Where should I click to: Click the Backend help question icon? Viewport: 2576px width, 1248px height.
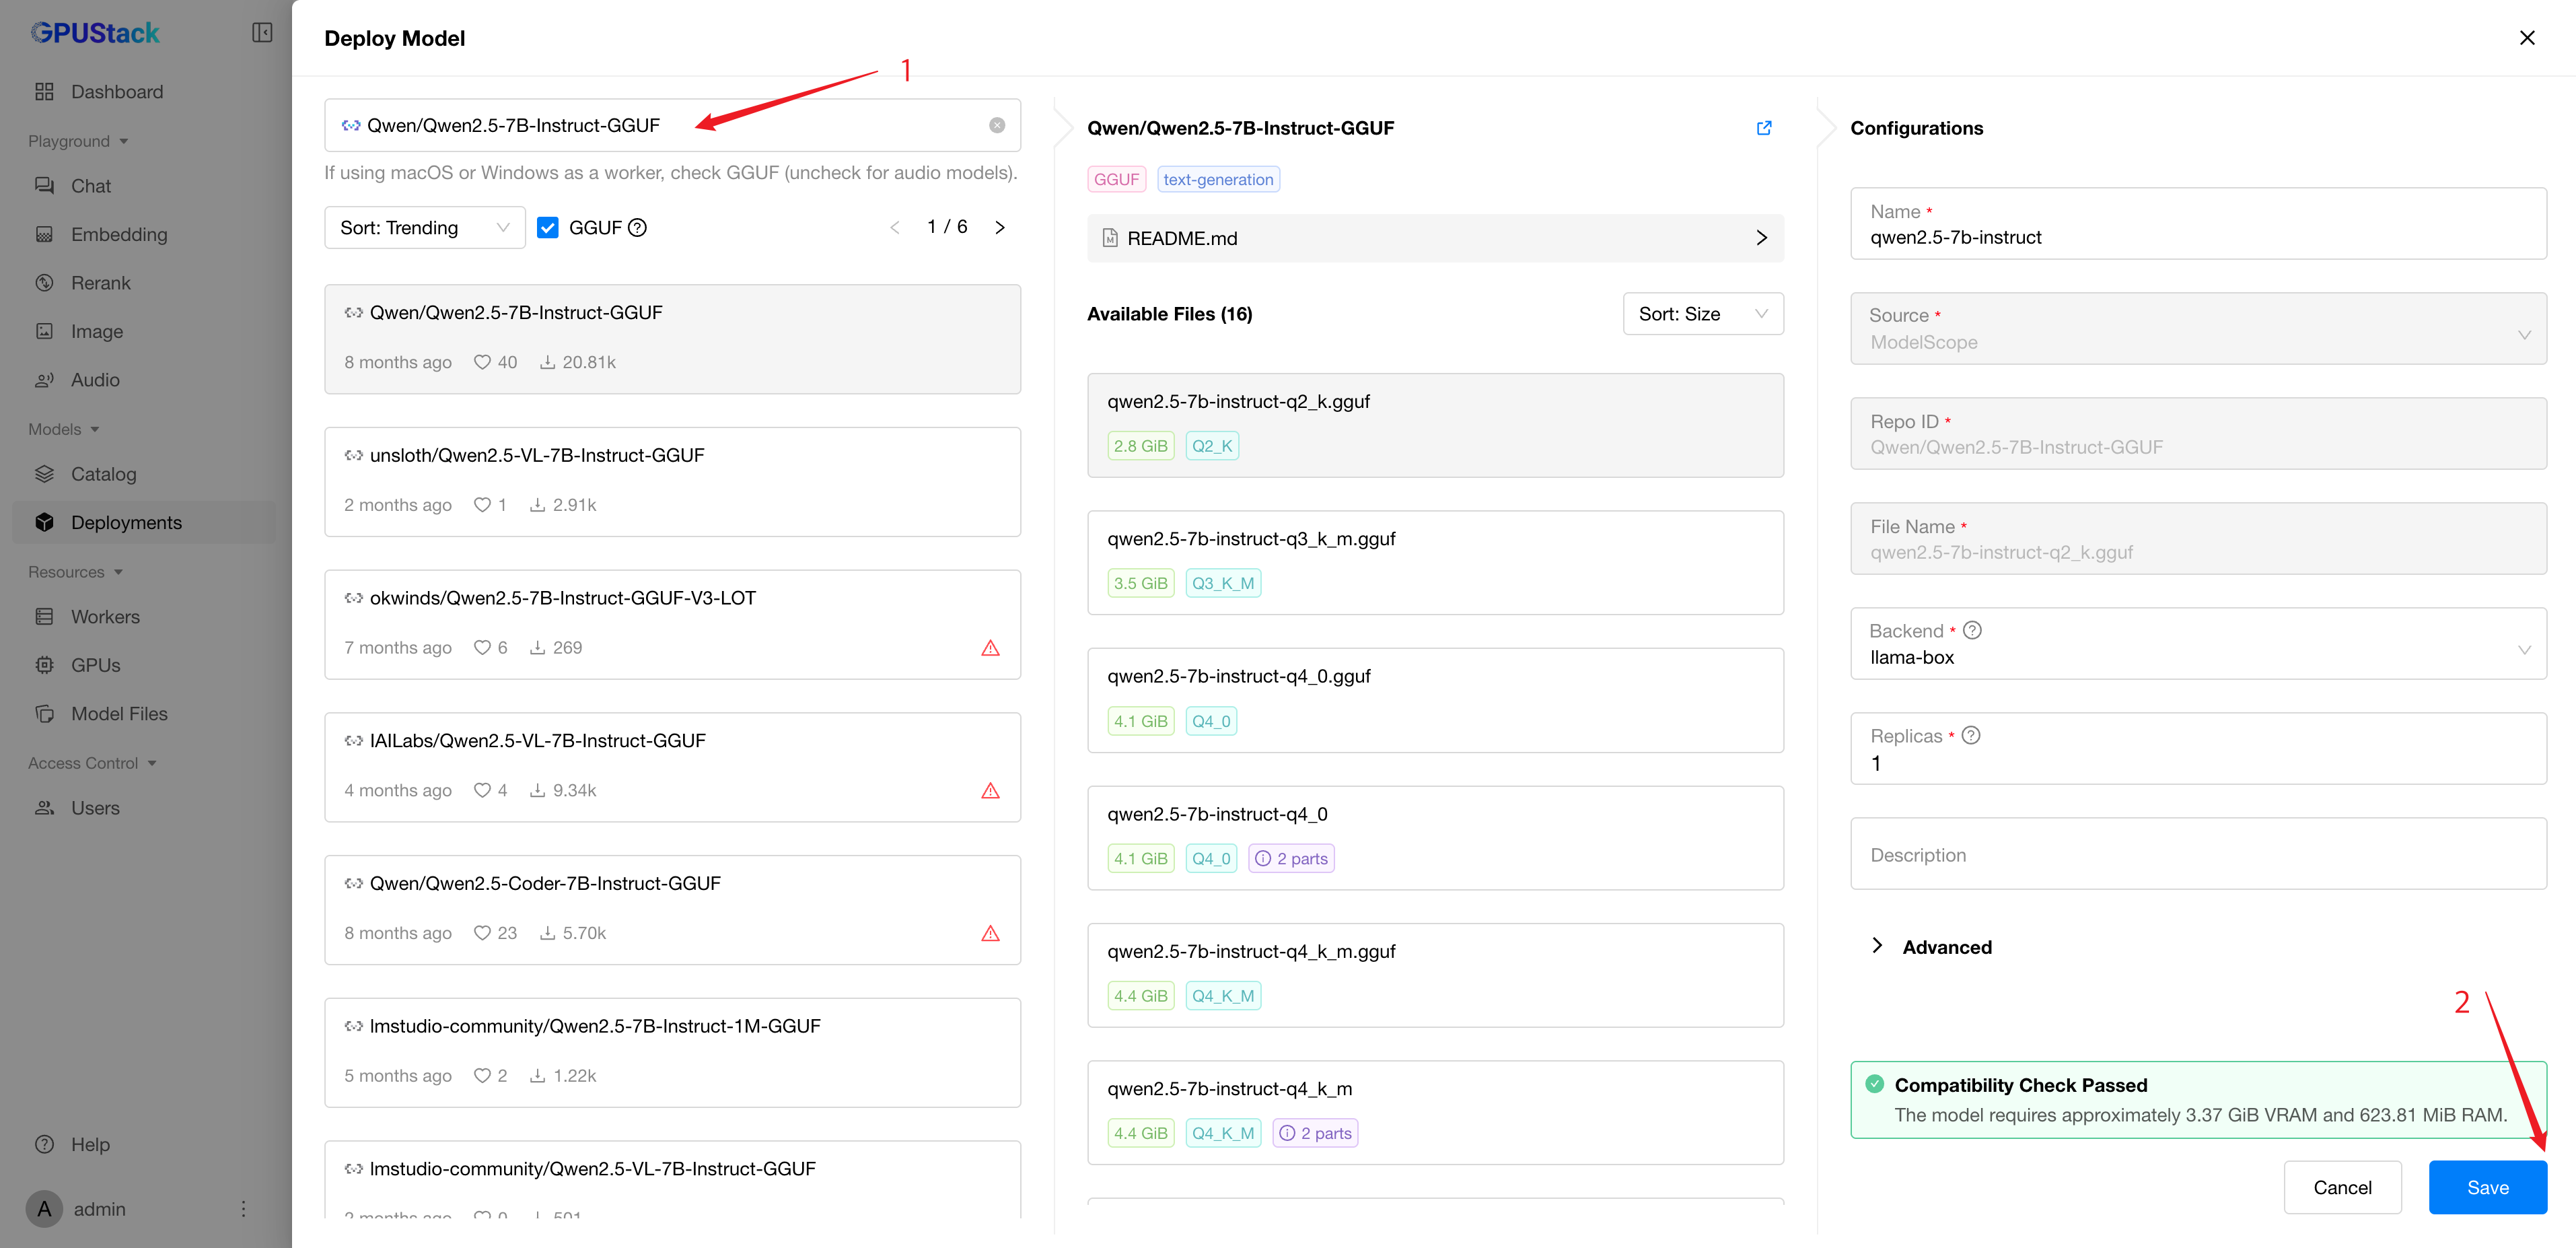pos(1972,630)
